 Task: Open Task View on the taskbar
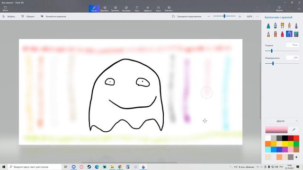click(x=66, y=167)
